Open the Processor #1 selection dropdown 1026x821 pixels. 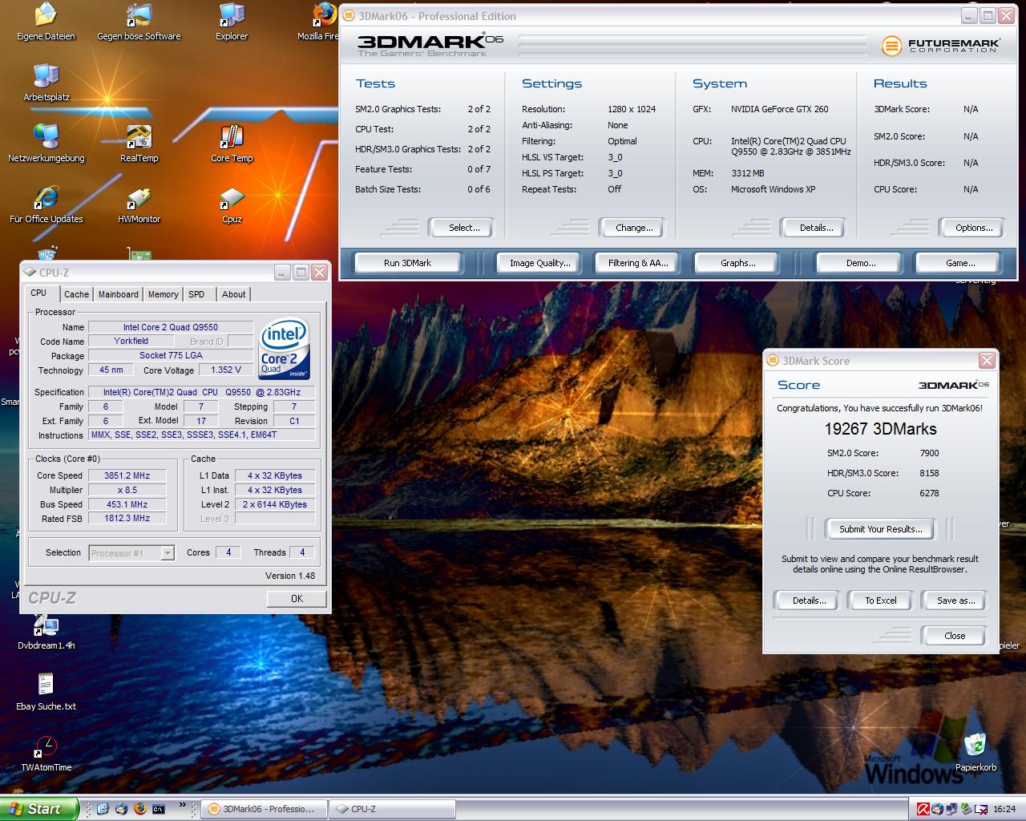click(131, 553)
